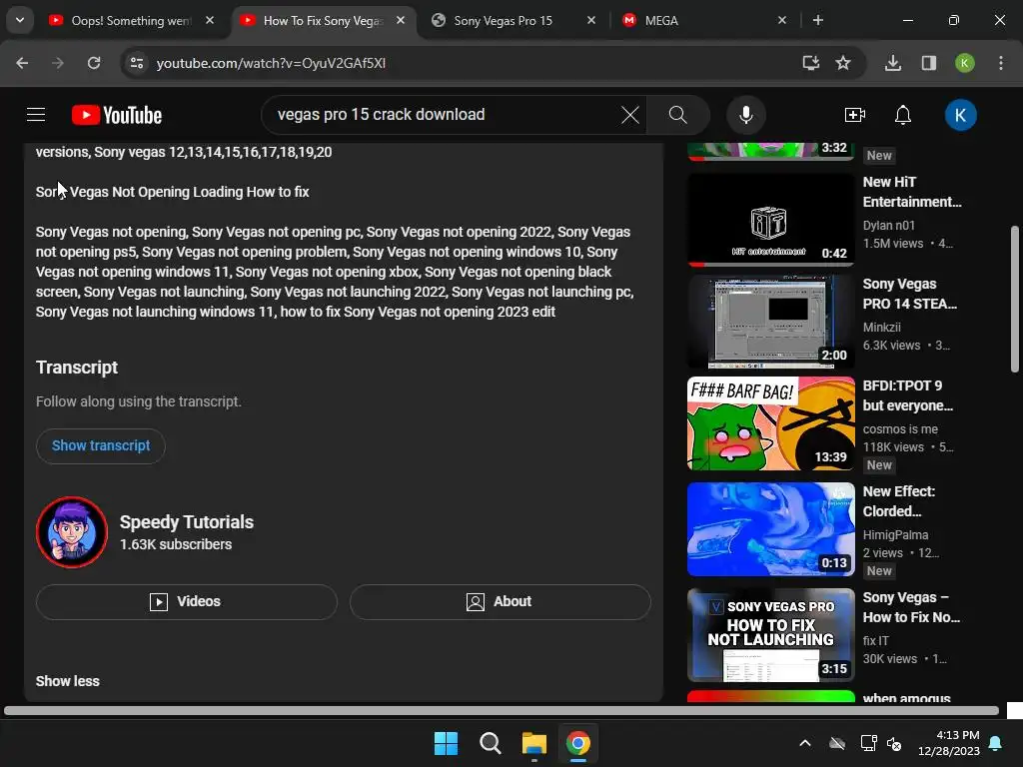Open the YouTube hamburger guide menu

point(36,115)
